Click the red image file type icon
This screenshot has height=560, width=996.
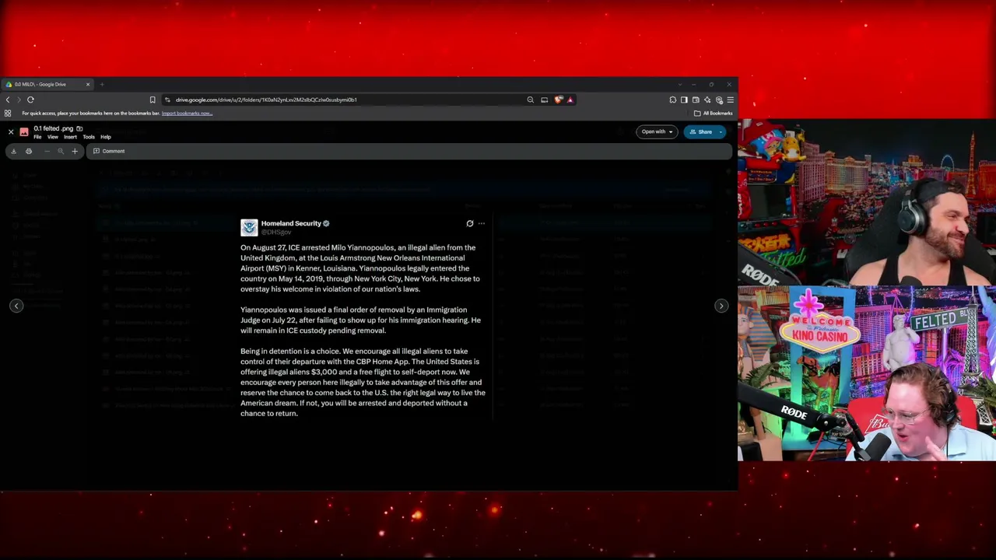click(24, 132)
